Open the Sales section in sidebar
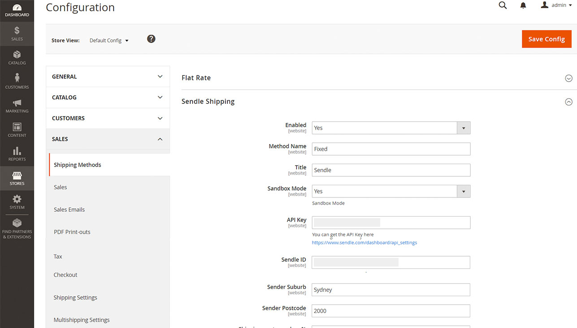 point(17,34)
